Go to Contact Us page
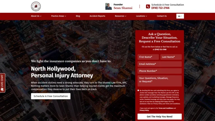 162,16
